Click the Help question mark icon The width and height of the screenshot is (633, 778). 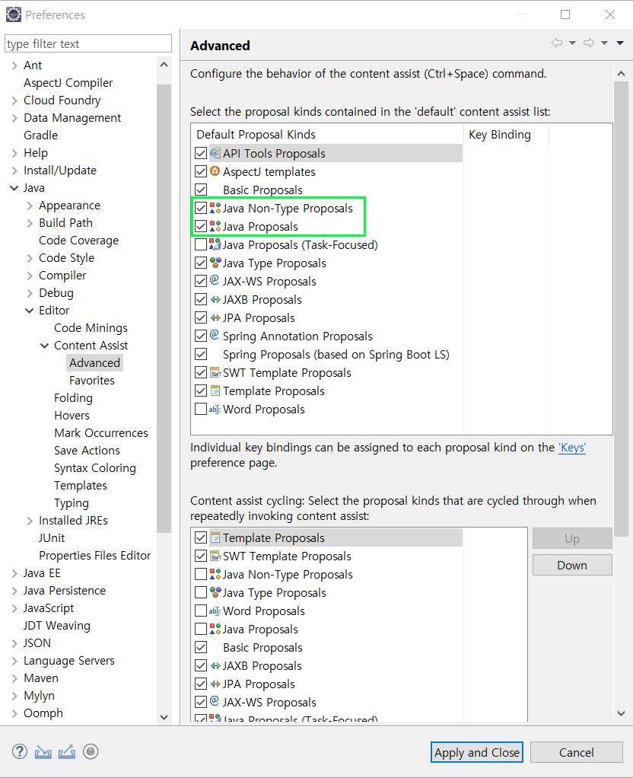19,751
